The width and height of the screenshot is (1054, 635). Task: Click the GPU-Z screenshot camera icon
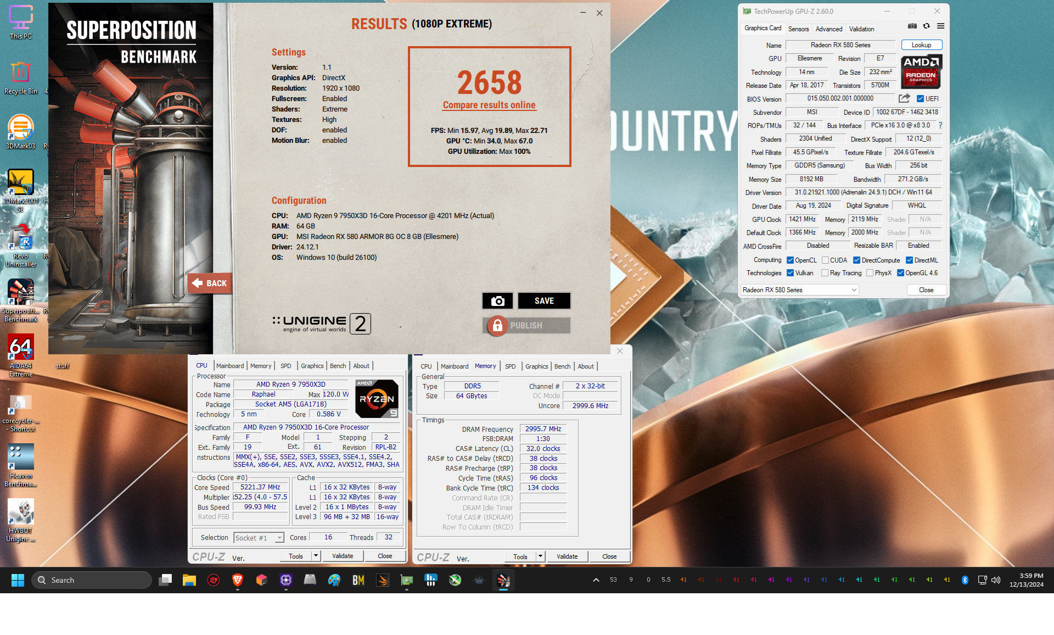[912, 26]
